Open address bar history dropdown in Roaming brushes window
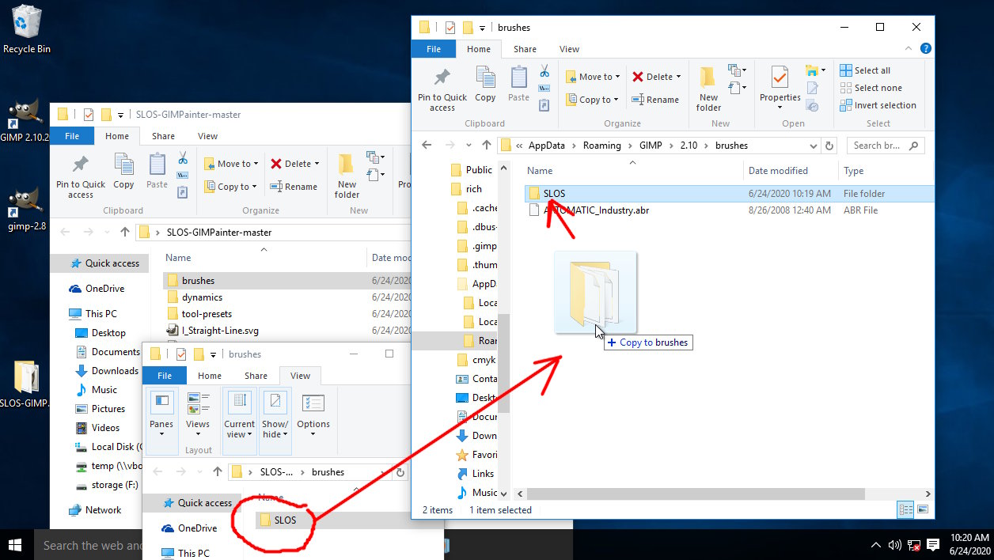 click(814, 146)
